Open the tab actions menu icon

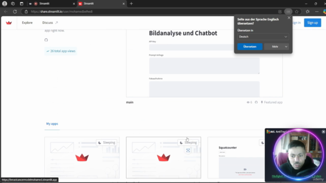click(x=21, y=4)
